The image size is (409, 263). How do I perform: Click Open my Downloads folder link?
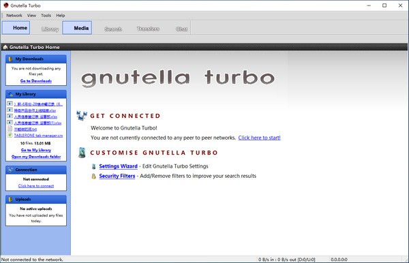36,157
